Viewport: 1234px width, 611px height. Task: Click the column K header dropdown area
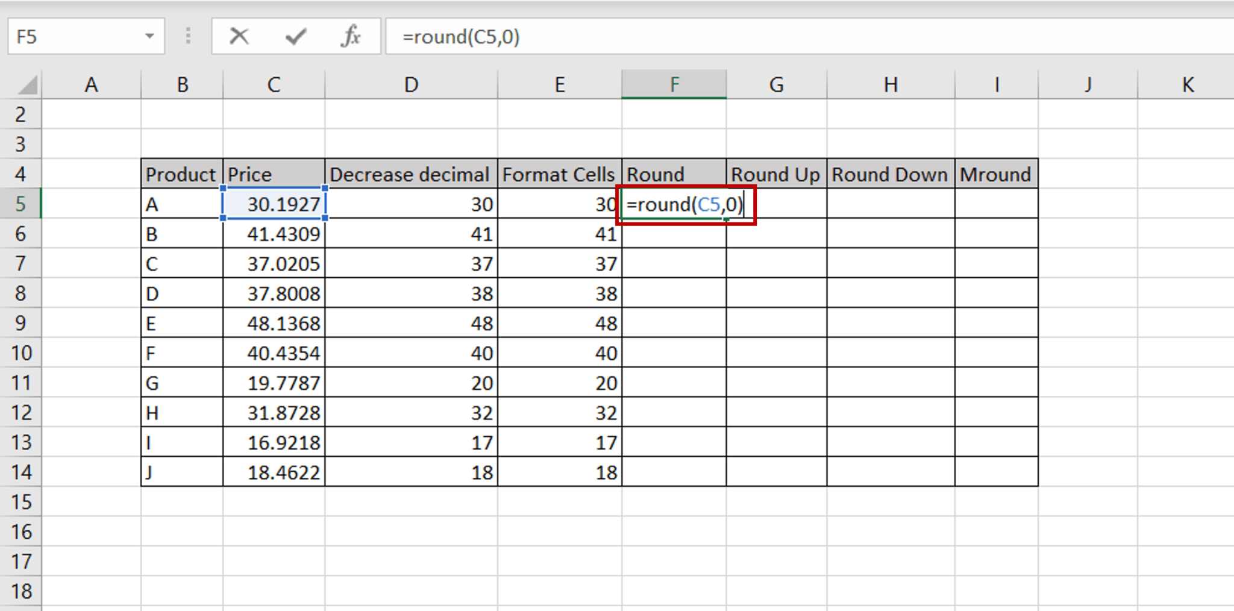(1187, 84)
